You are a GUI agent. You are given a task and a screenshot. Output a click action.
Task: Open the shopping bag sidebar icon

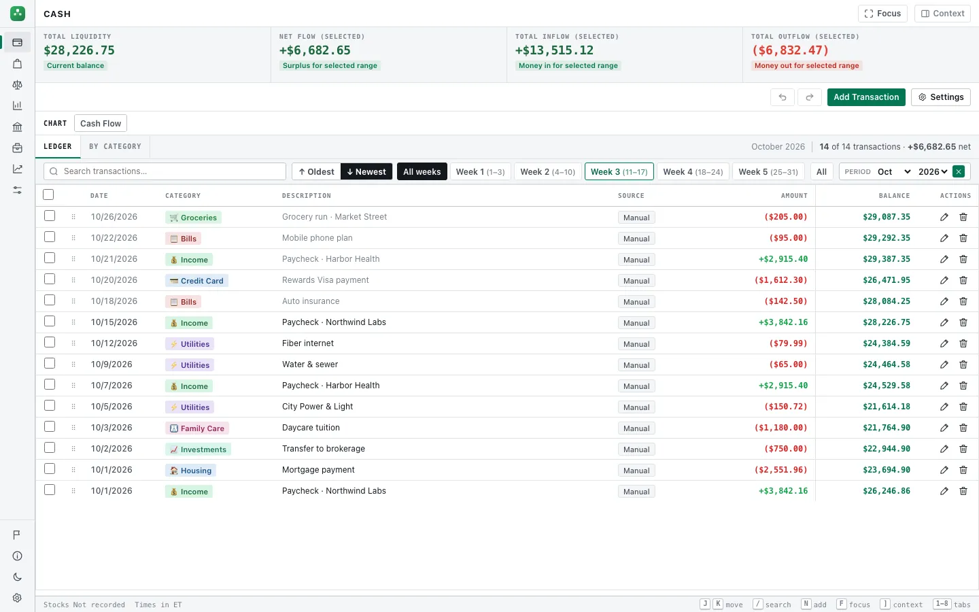18,63
